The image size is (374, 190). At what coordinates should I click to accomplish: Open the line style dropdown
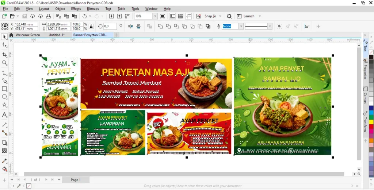coord(270,26)
